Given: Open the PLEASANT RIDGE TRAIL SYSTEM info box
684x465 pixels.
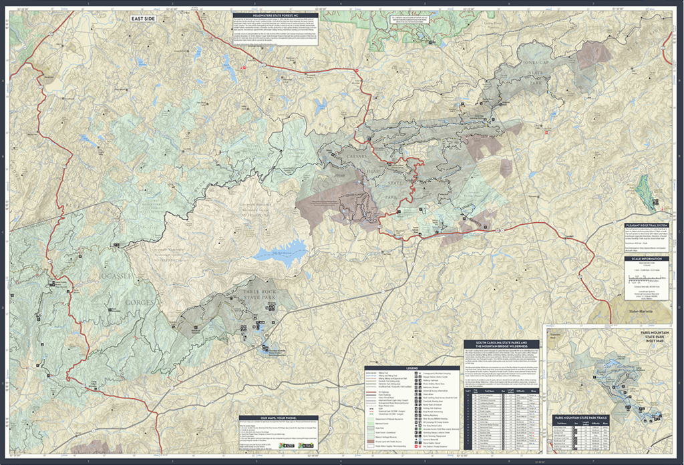Looking at the screenshot, I should pos(647,225).
